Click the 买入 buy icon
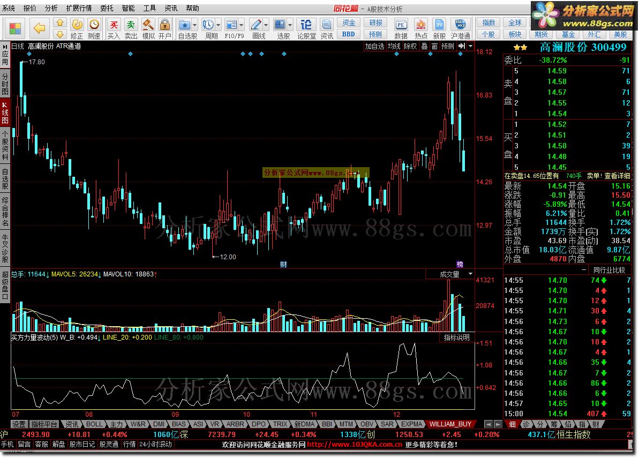The height and width of the screenshot is (458, 639). tap(114, 25)
